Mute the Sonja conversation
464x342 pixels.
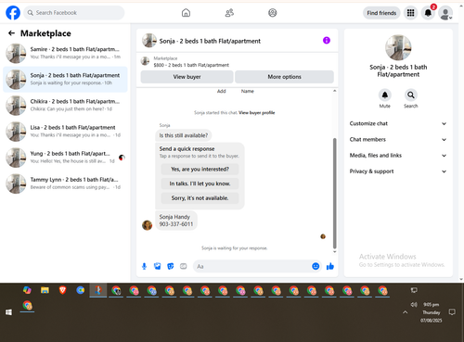[385, 95]
